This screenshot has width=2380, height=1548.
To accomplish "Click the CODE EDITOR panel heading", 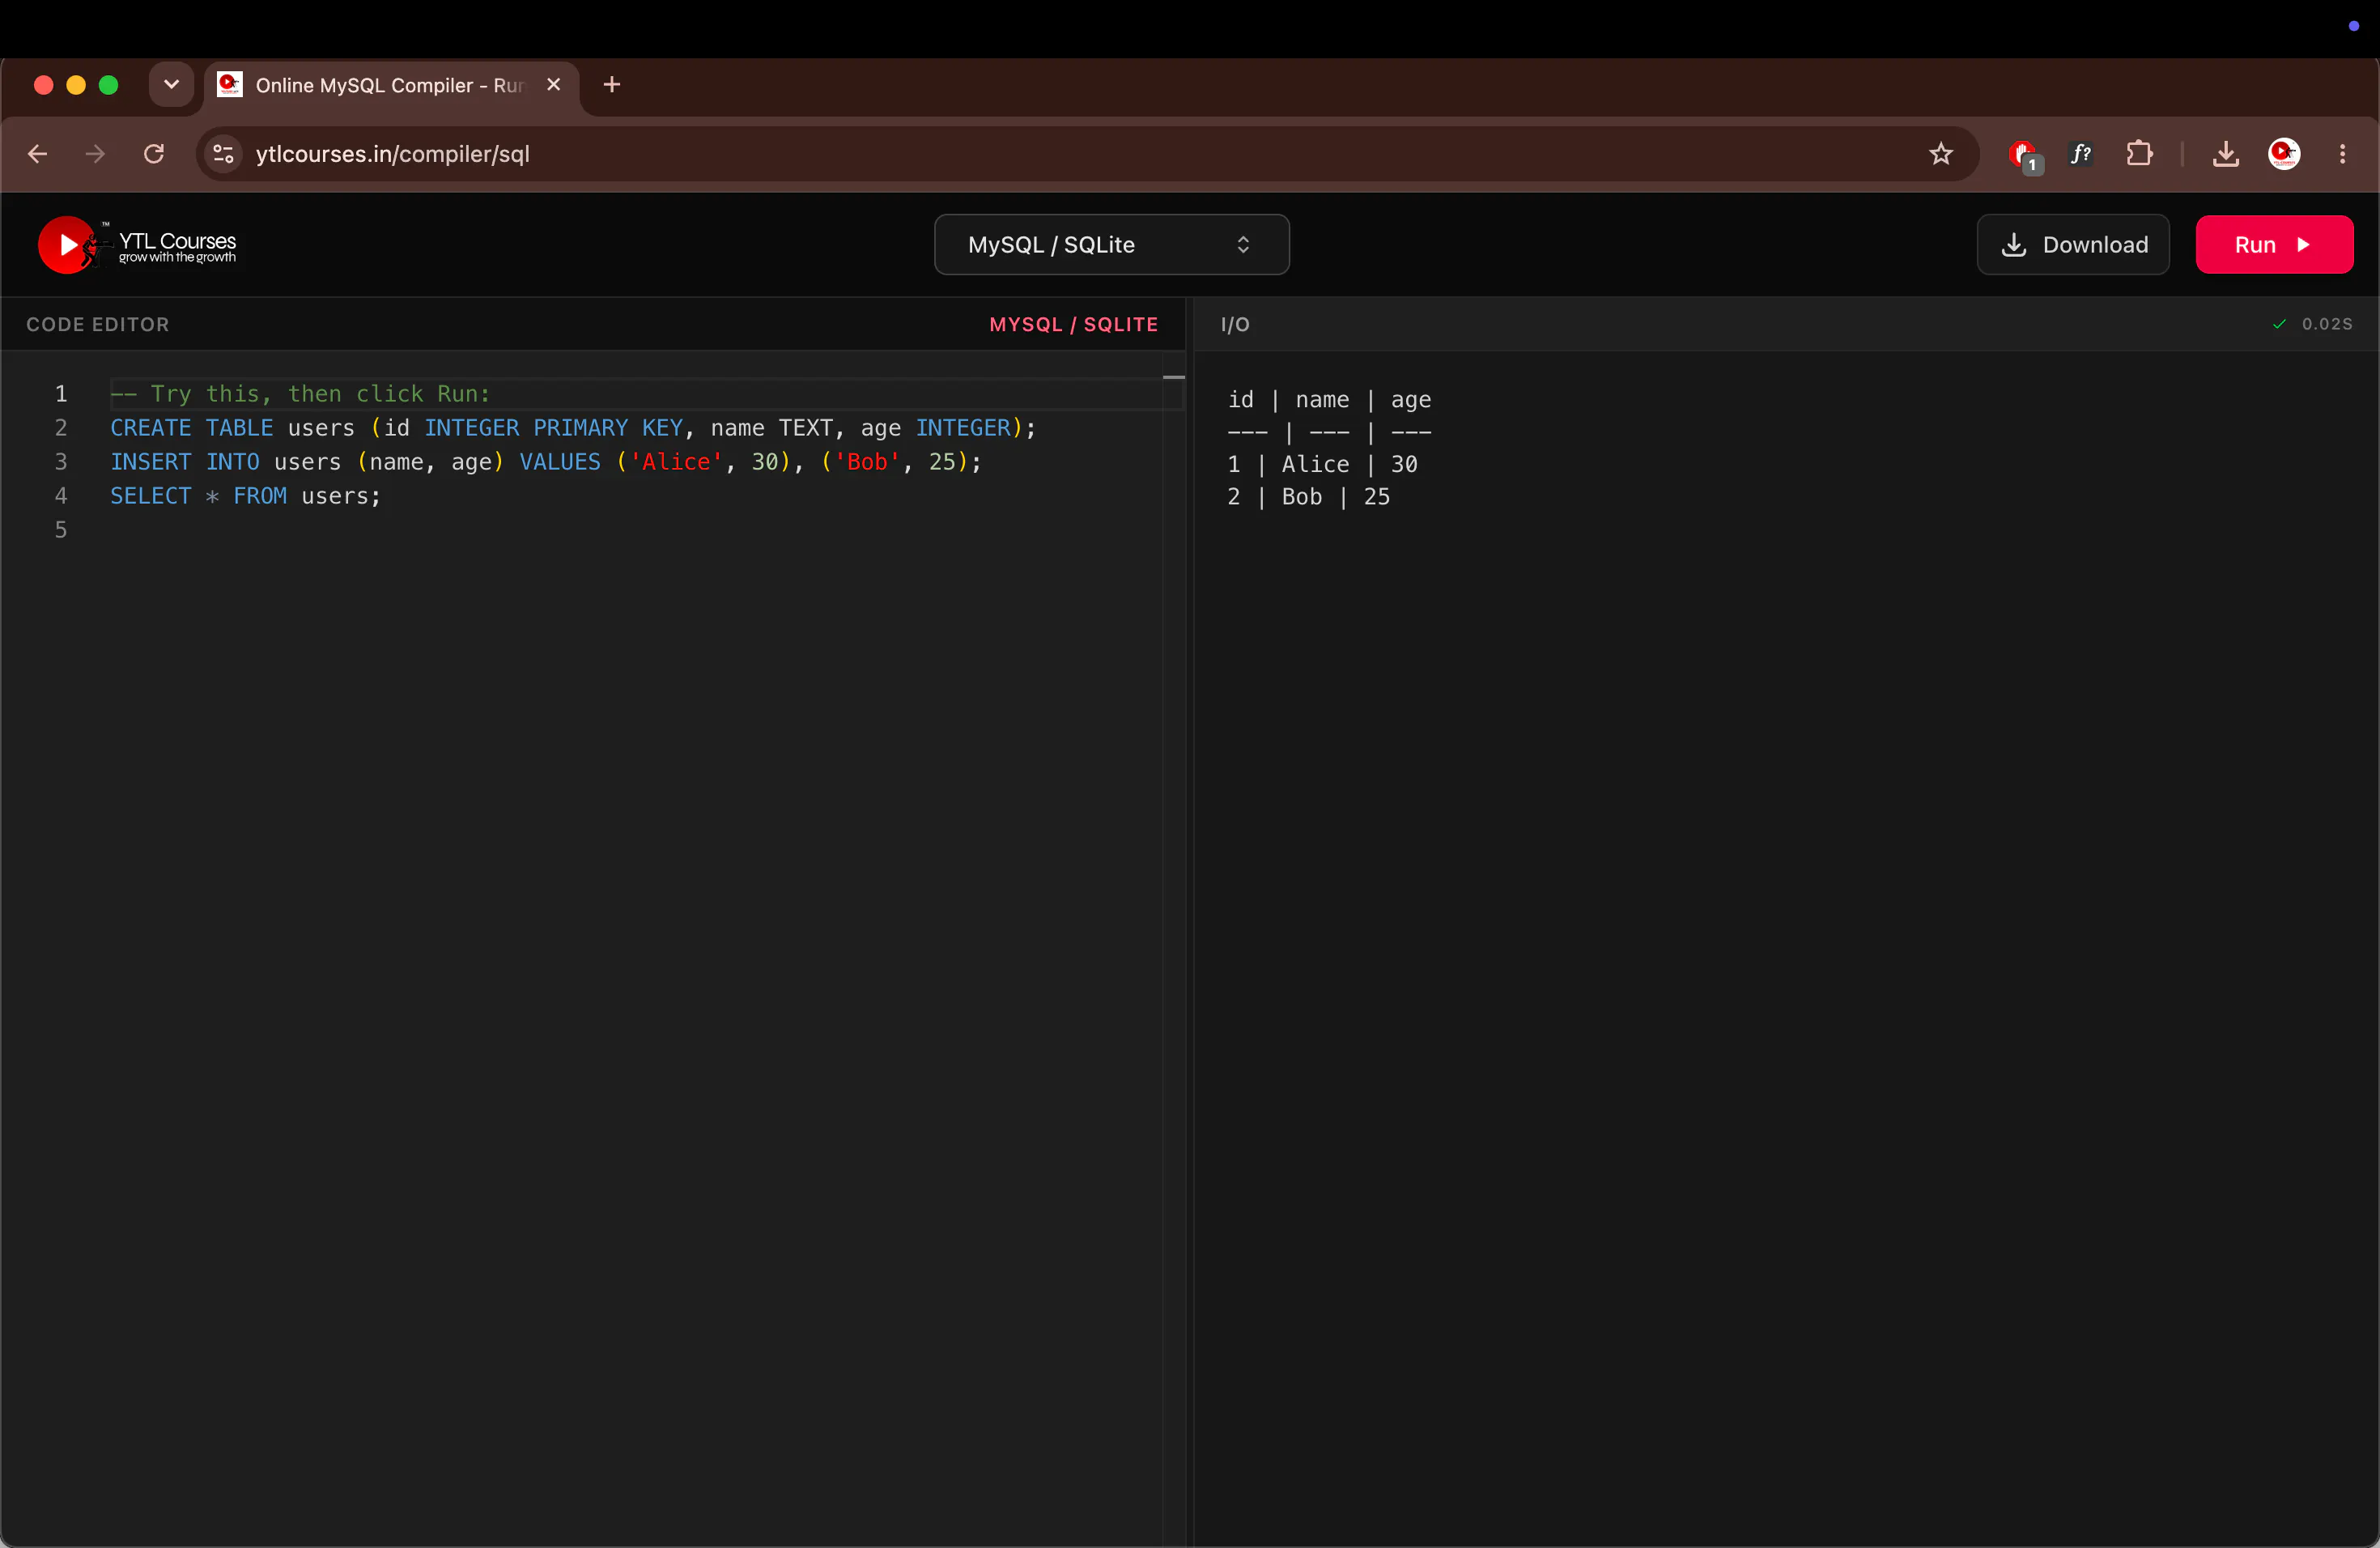I will coord(98,325).
